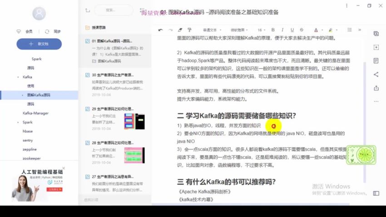Click the thumbnail of note 29

(134, 122)
